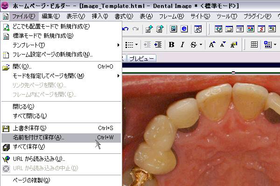Click the undo arrow icon
Screen dimensions: 280x186
[x=126, y=29]
